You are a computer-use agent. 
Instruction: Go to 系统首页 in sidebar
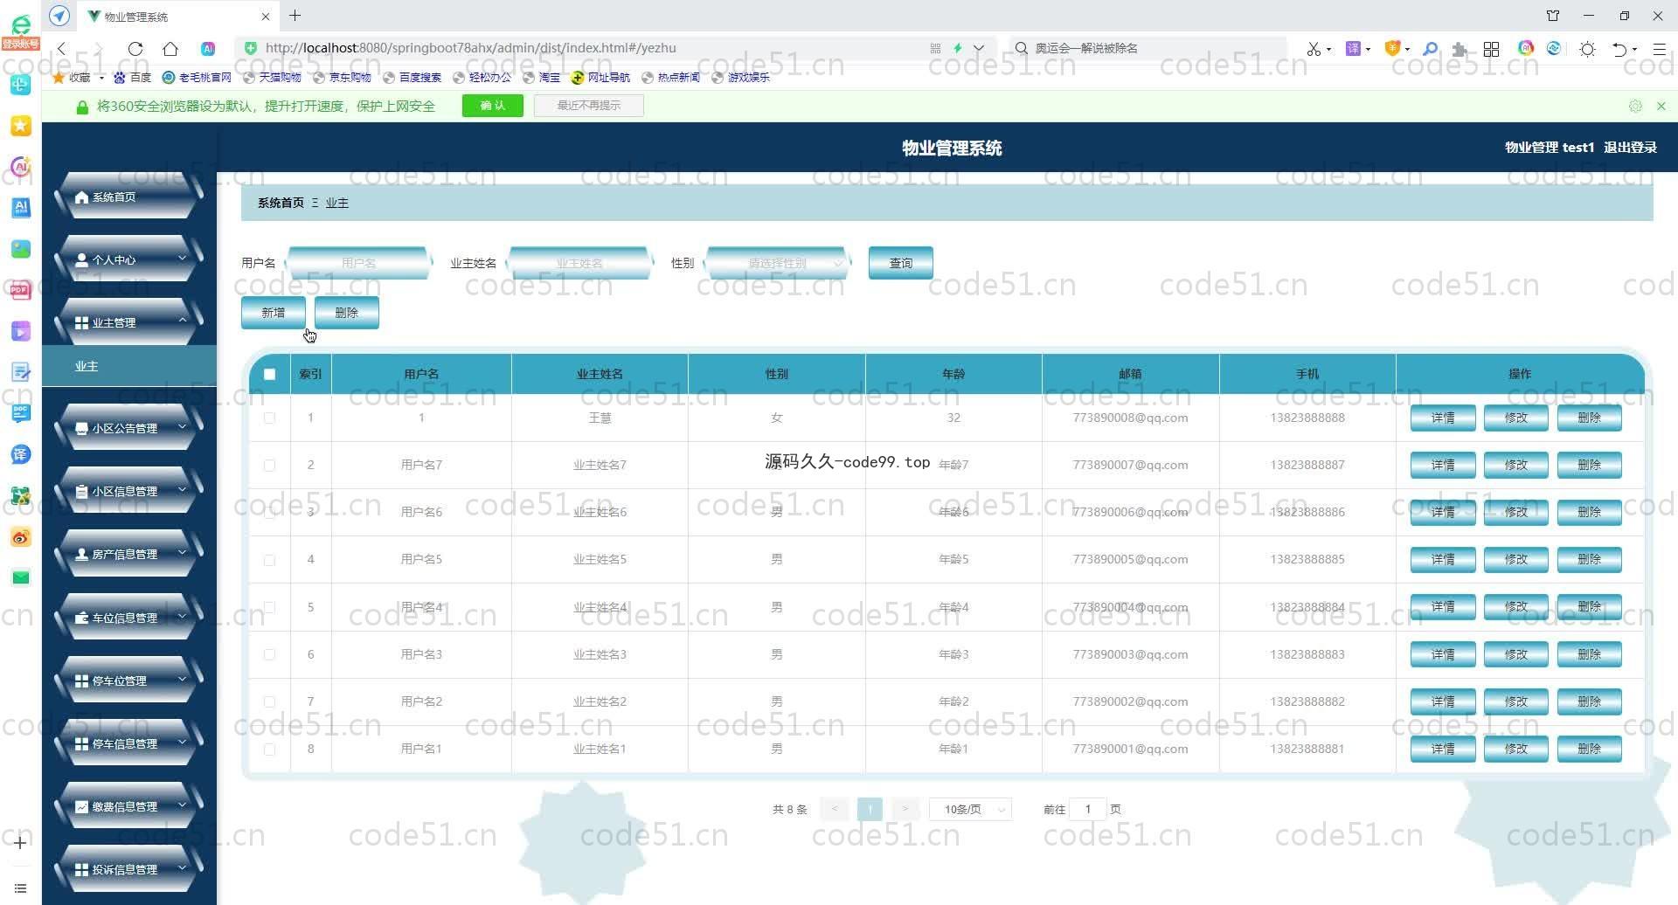[129, 197]
